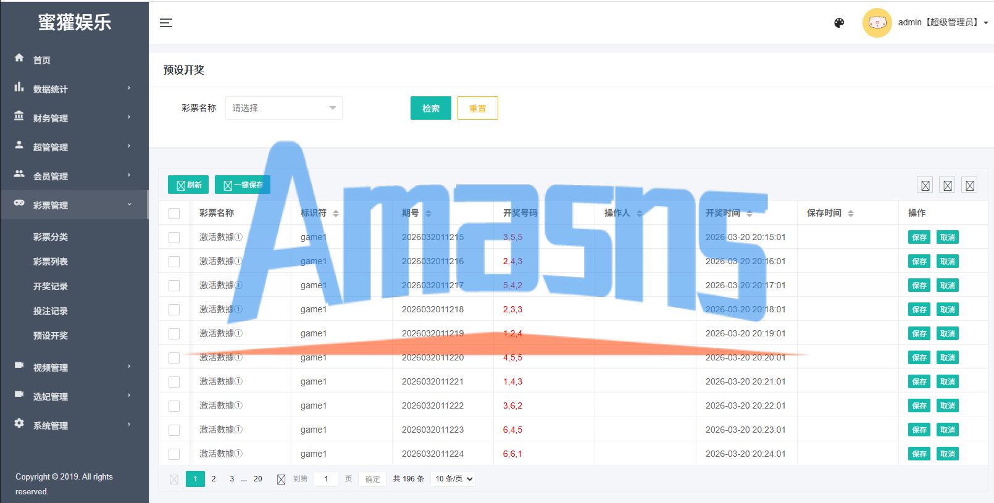This screenshot has width=994, height=503.
Task: Tick checkbox for period 2026032011217
Action: pyautogui.click(x=174, y=286)
